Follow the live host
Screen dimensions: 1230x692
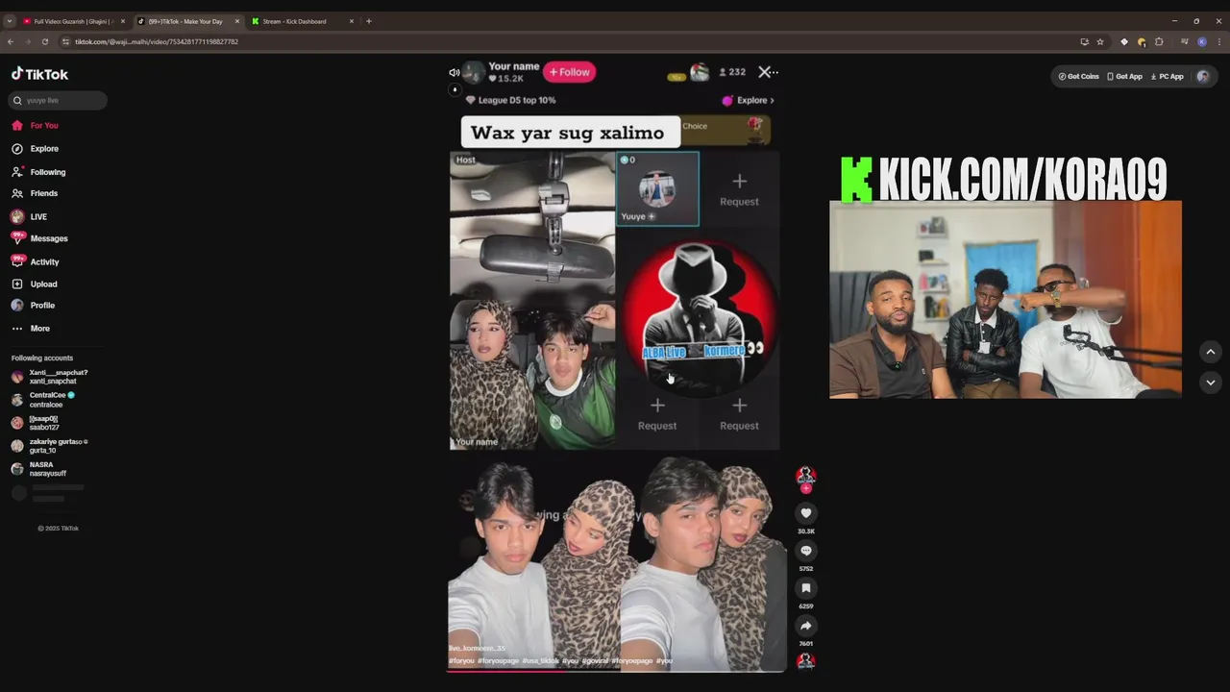(x=570, y=72)
